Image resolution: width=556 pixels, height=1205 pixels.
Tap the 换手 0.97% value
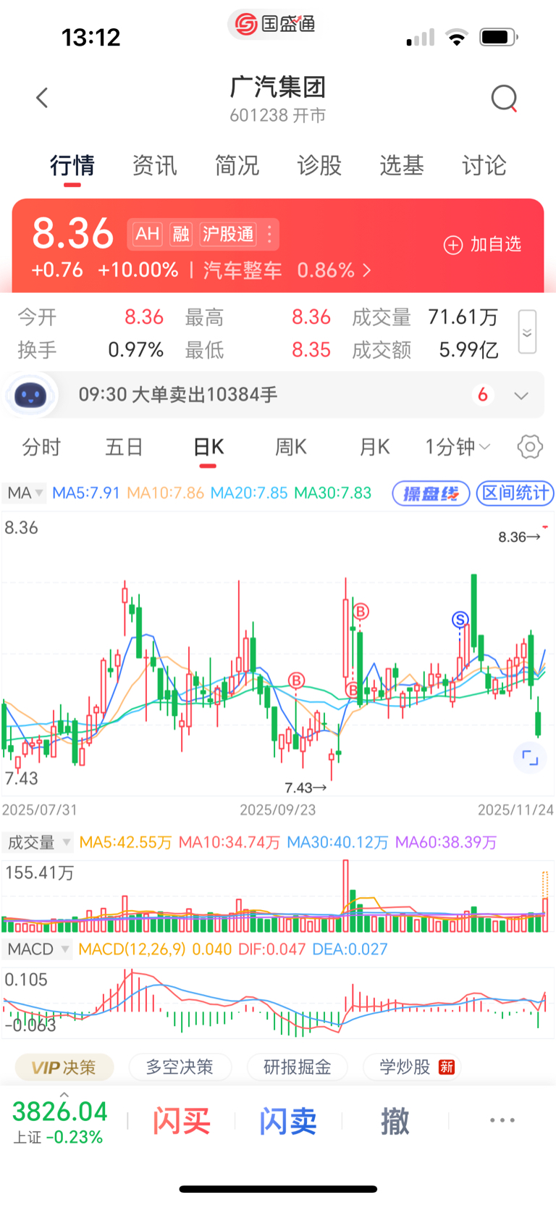pos(135,351)
